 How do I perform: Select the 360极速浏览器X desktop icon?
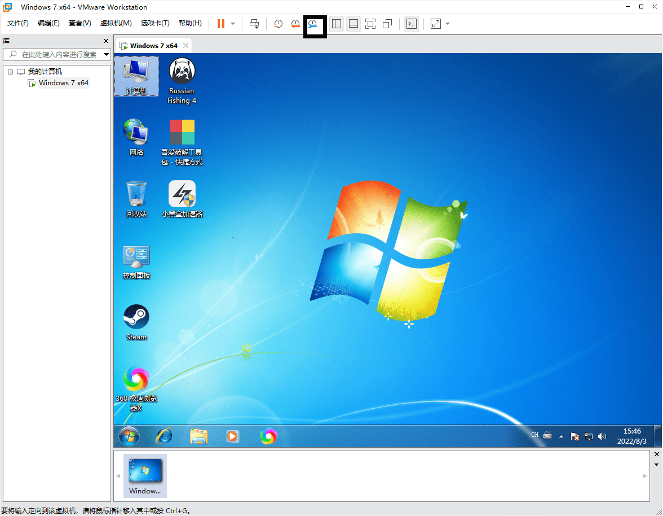tap(136, 388)
